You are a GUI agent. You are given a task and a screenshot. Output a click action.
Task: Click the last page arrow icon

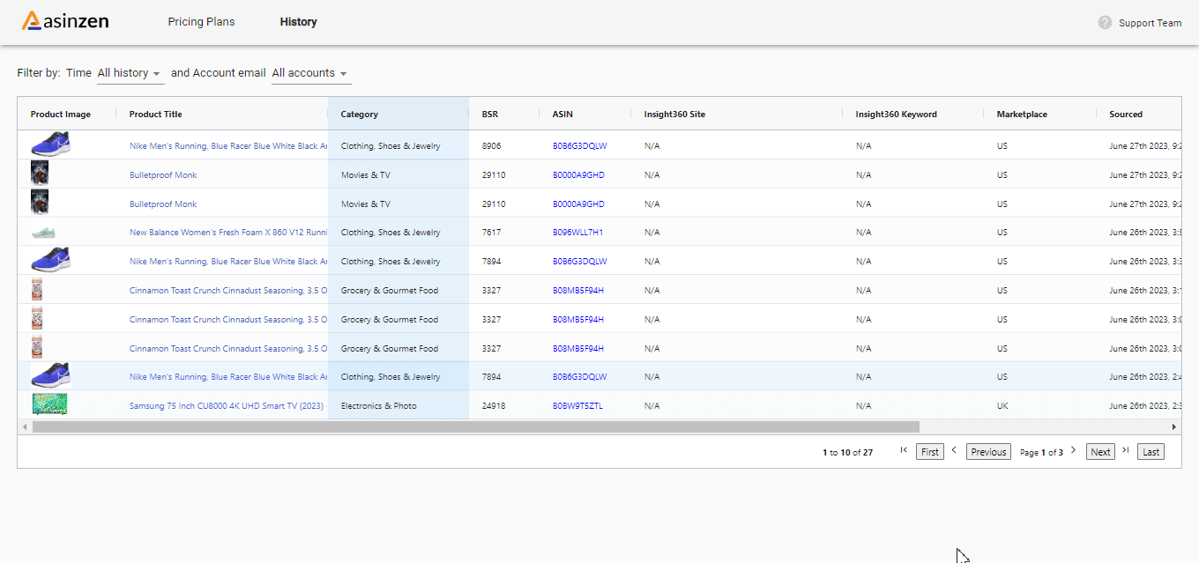1125,450
